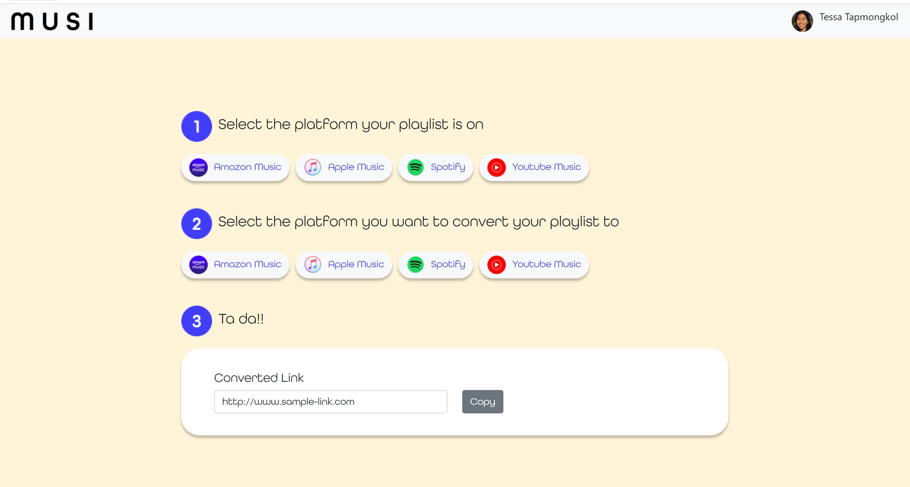
Task: Click the Tessa Tapmongkol username
Action: [858, 17]
